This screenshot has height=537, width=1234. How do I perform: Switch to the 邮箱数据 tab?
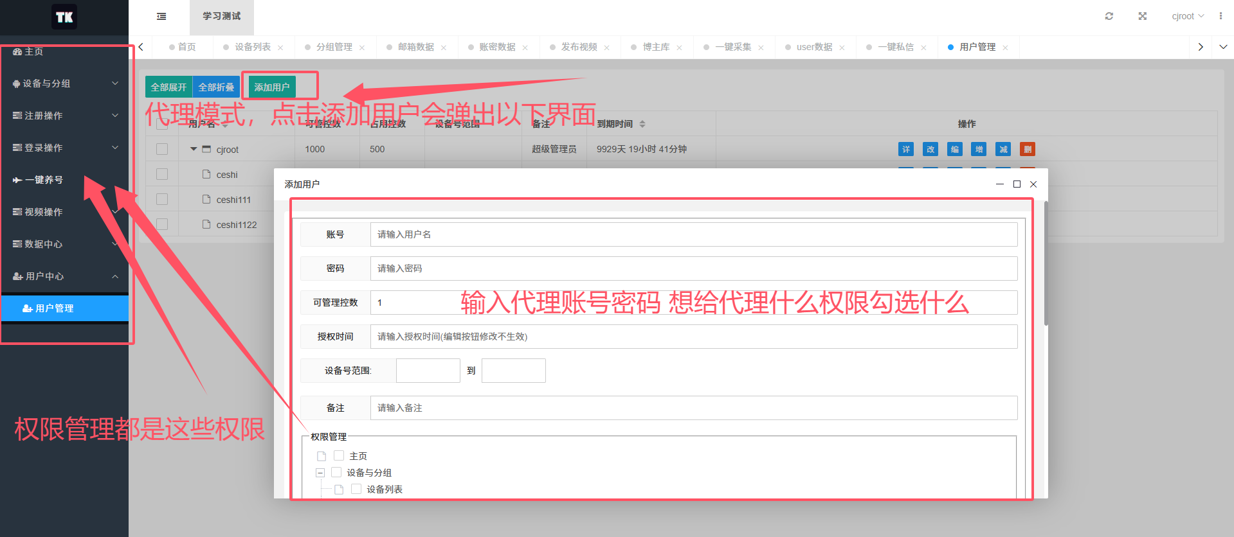416,47
